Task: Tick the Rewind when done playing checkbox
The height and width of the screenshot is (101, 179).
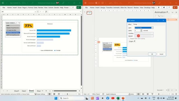Action: (129, 39)
